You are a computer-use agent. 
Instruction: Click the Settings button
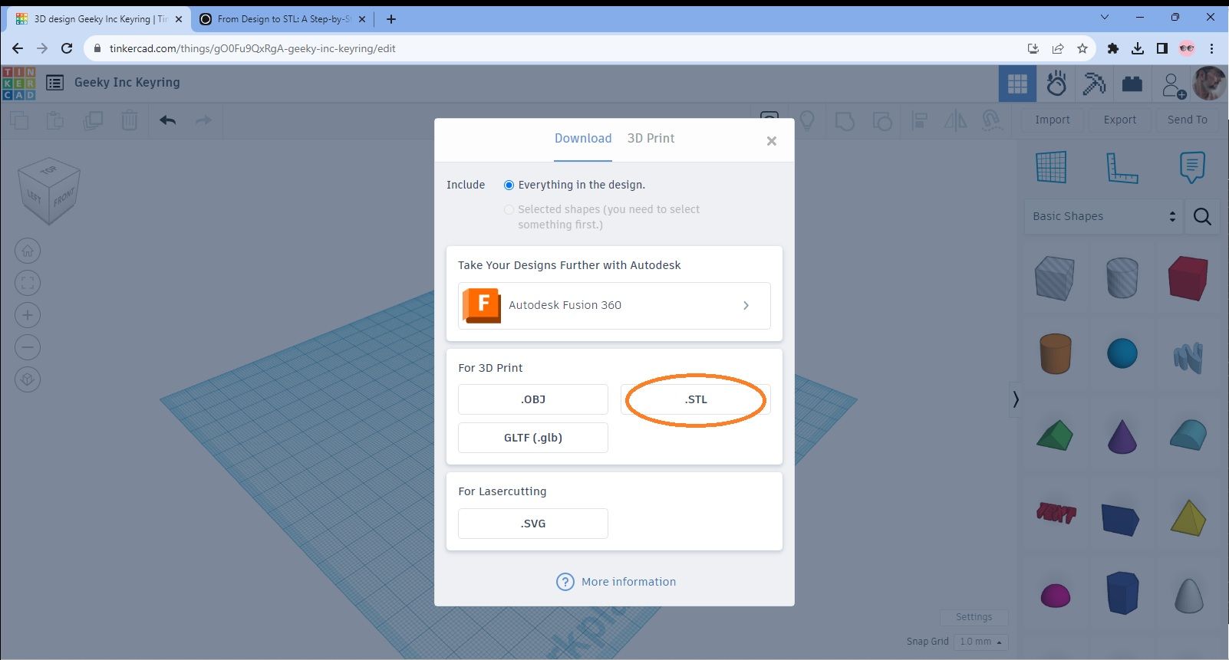tap(974, 617)
